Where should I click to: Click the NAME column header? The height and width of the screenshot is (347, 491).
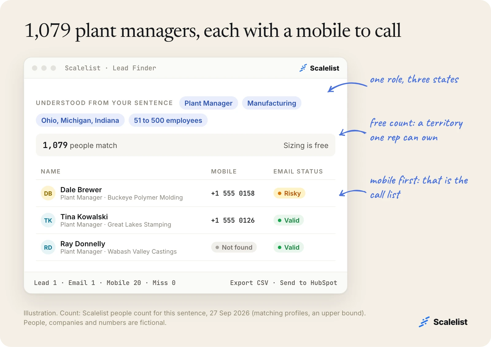point(51,171)
